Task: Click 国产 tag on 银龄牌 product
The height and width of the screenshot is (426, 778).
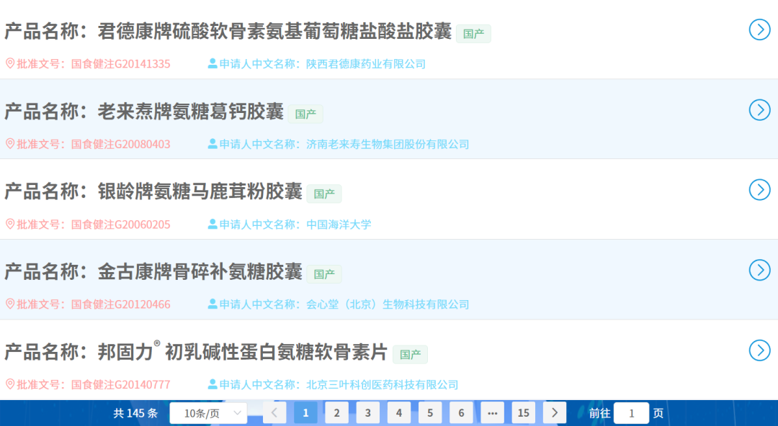Action: coord(324,194)
